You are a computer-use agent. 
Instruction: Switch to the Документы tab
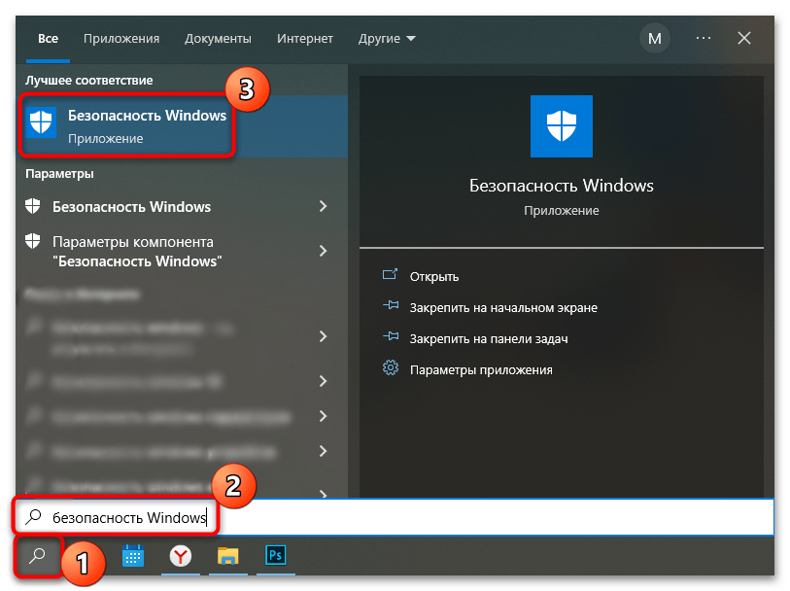[x=218, y=39]
